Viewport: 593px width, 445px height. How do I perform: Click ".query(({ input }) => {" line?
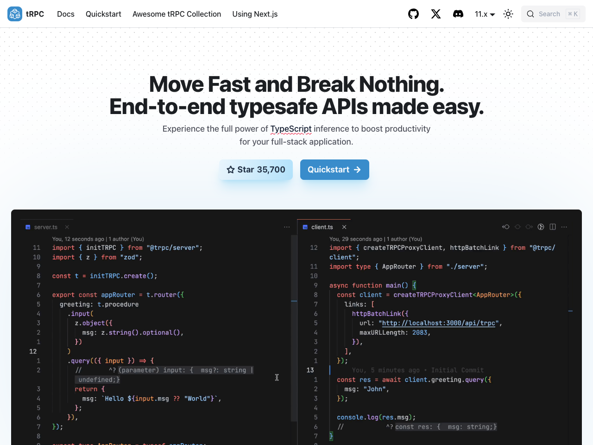pos(111,361)
